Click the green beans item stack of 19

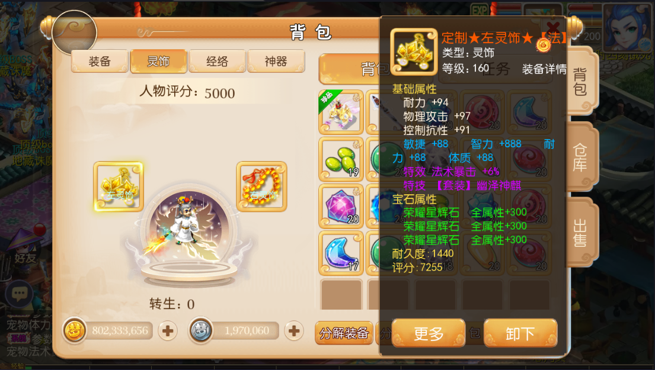(x=341, y=159)
